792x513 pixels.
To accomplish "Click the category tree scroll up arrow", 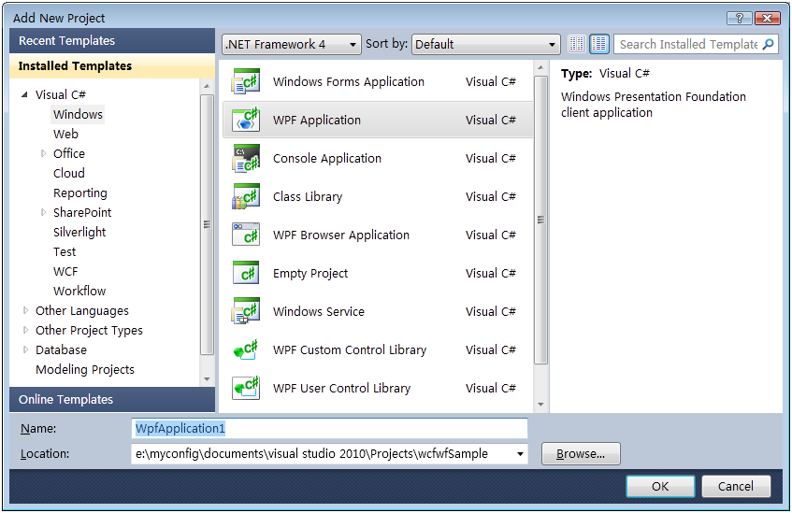I will click(x=207, y=86).
